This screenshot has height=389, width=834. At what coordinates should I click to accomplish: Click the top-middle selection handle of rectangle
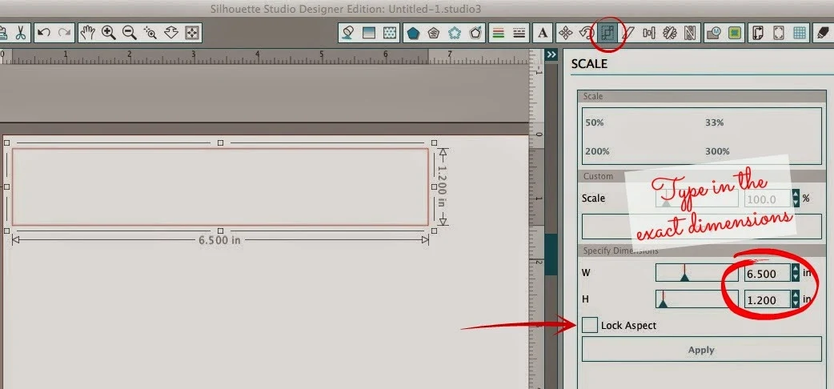click(x=220, y=142)
